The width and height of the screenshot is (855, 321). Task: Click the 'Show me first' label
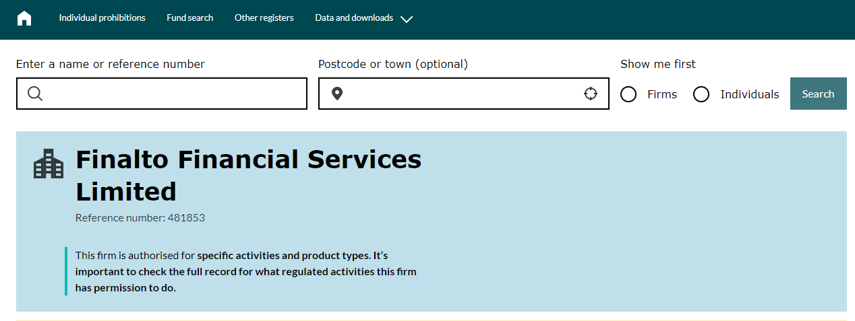pos(658,64)
